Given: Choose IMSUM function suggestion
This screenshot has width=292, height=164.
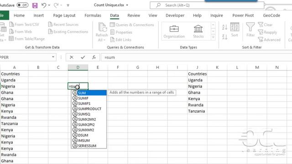Looking at the screenshot, I should coord(89,140).
